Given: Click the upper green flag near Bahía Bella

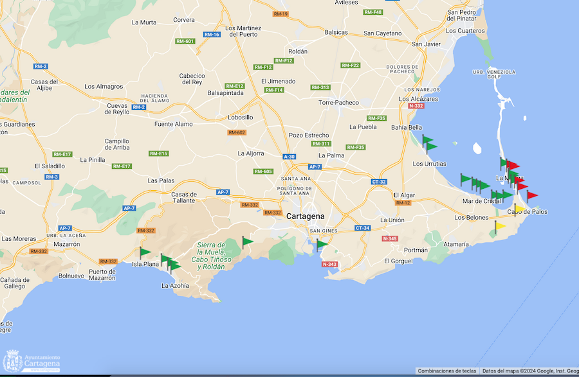Looking at the screenshot, I should click(427, 139).
